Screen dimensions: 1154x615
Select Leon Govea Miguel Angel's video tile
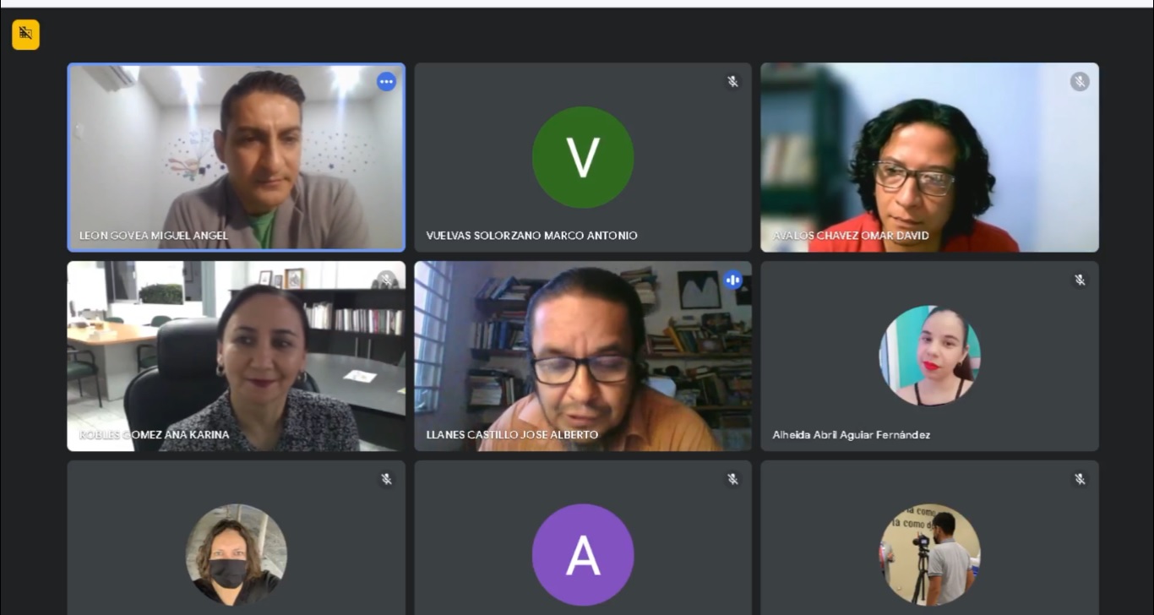(x=237, y=157)
